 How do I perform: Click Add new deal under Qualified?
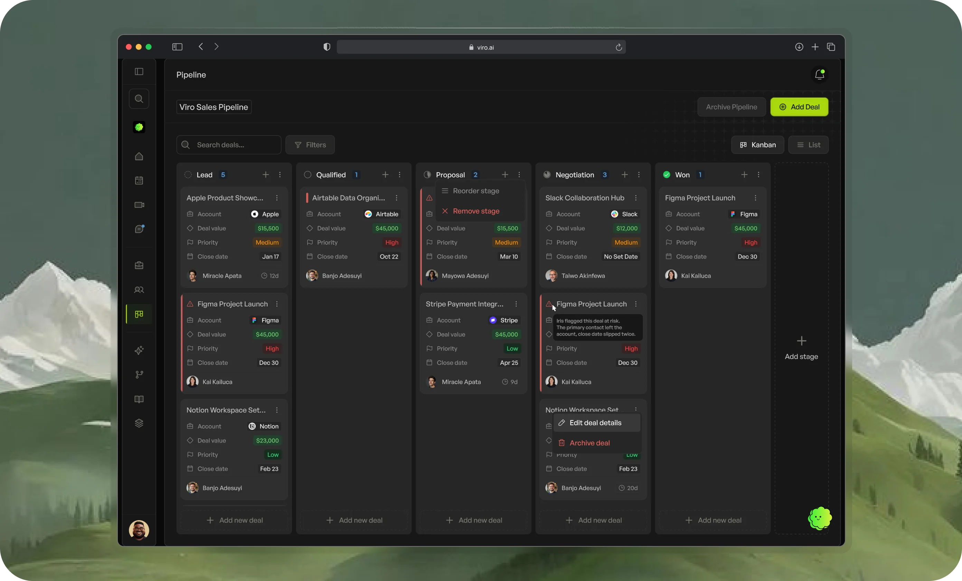pyautogui.click(x=354, y=520)
